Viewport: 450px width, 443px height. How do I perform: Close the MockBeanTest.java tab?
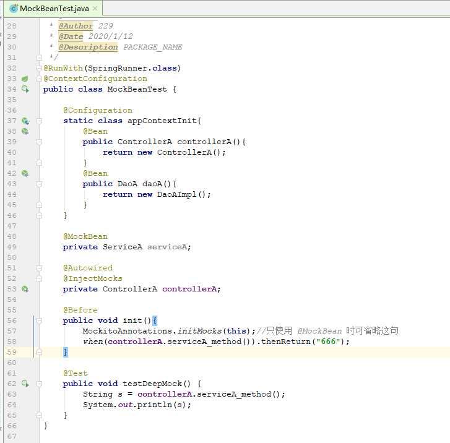click(x=95, y=9)
